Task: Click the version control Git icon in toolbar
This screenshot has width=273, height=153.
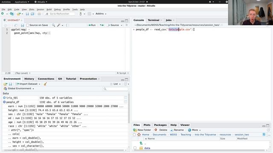Action: point(81,14)
